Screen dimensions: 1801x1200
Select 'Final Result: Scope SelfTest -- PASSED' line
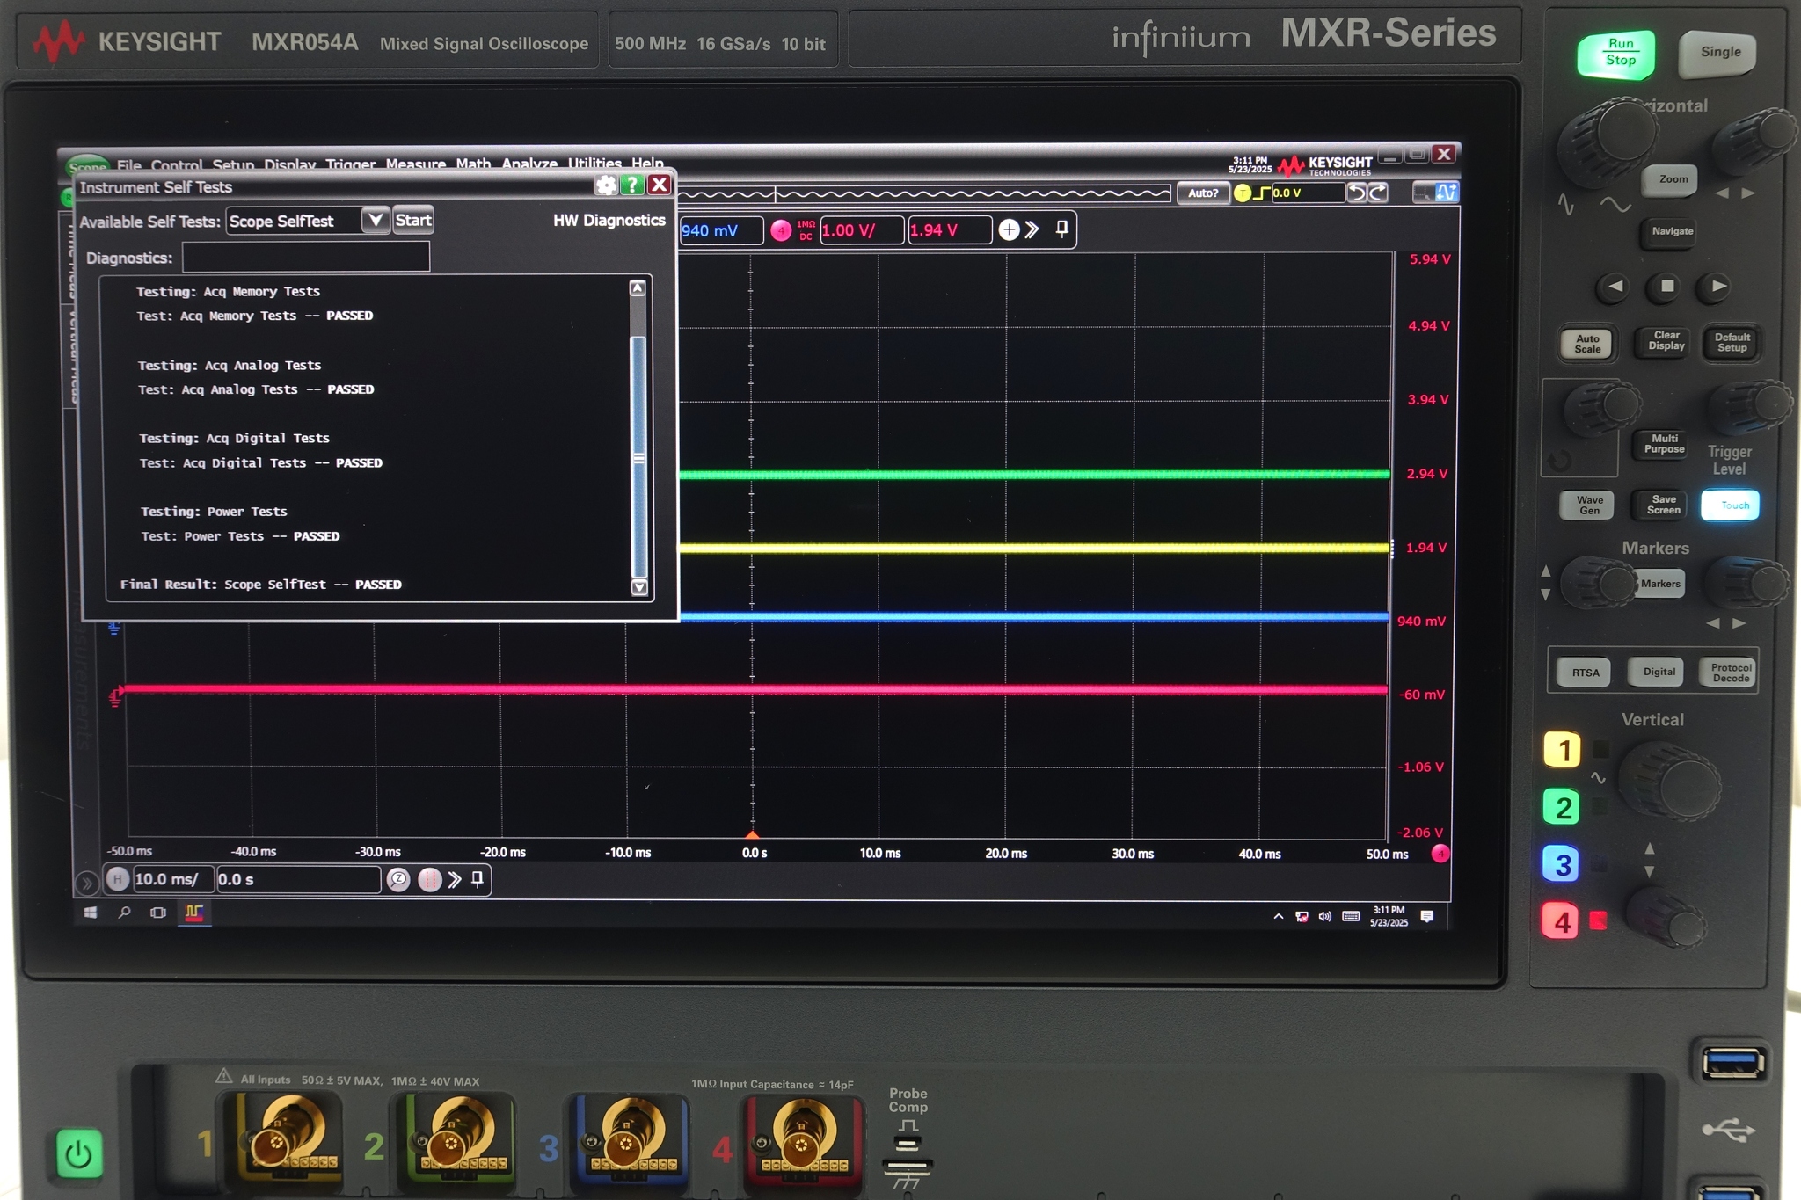click(260, 584)
